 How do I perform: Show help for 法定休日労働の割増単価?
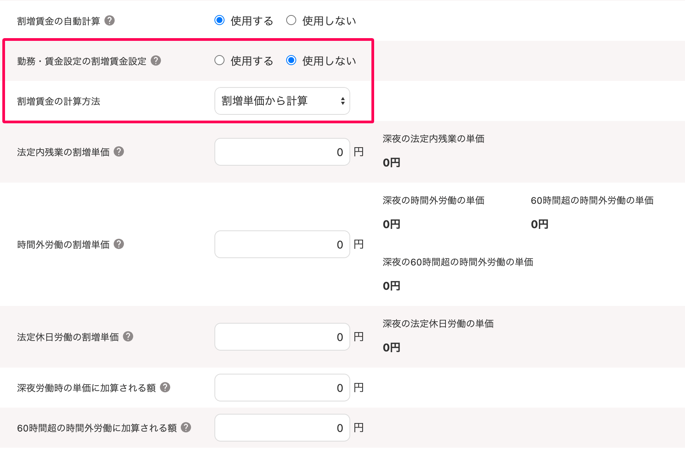tap(128, 336)
